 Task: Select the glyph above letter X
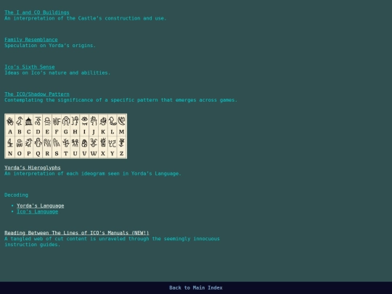[103, 143]
